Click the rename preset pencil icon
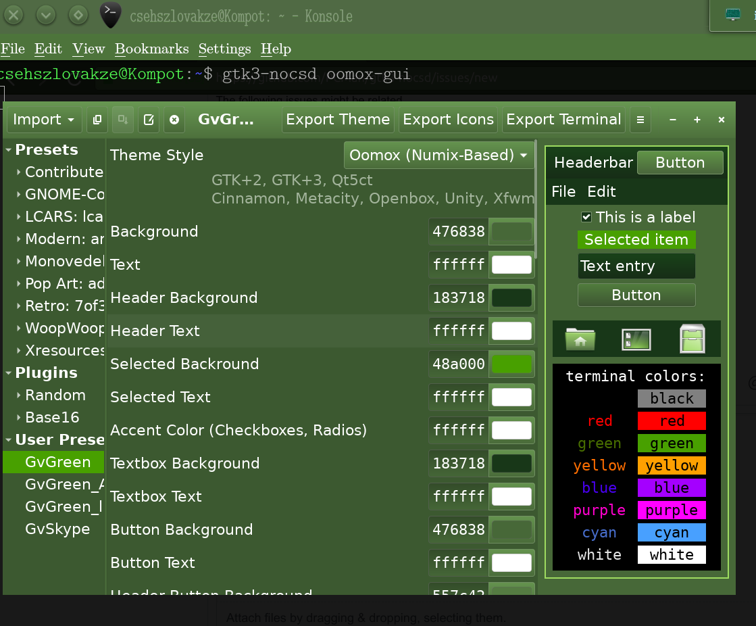756x626 pixels. [149, 120]
